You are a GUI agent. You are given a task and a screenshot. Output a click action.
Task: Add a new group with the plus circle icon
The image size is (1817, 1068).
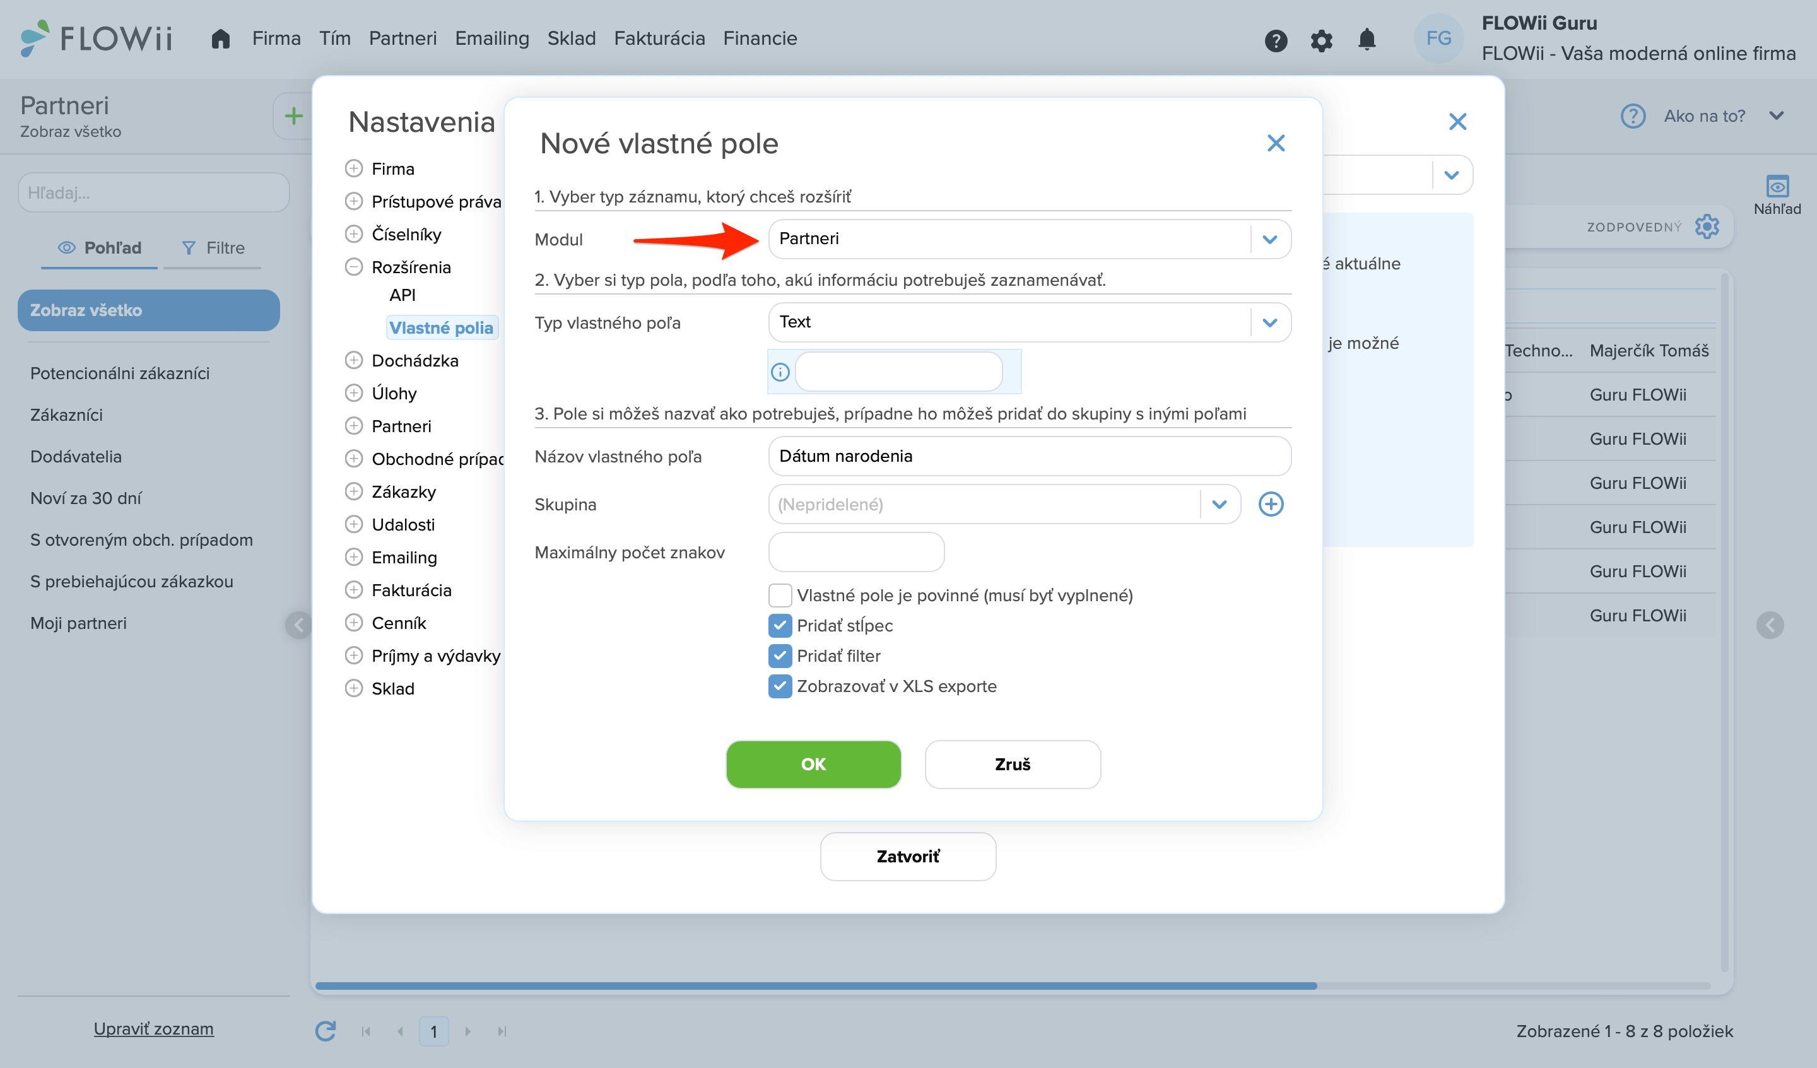coord(1271,504)
